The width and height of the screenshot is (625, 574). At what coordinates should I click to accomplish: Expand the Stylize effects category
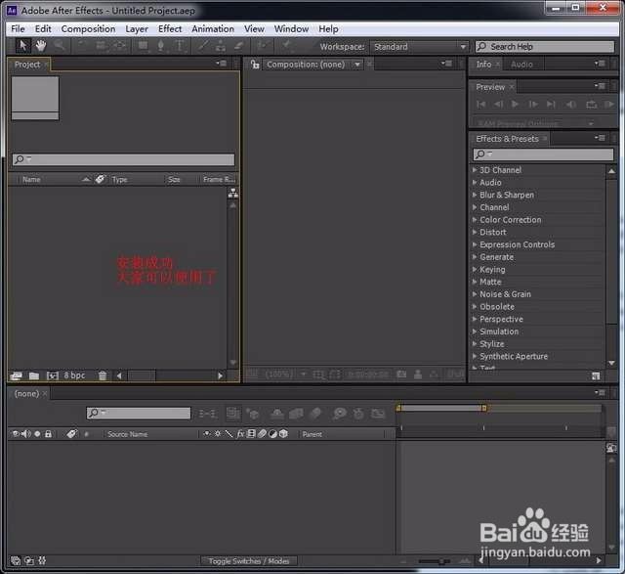pyautogui.click(x=475, y=343)
